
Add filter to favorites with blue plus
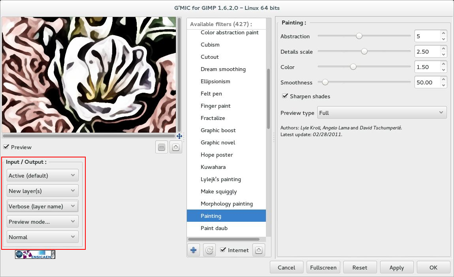pos(193,250)
